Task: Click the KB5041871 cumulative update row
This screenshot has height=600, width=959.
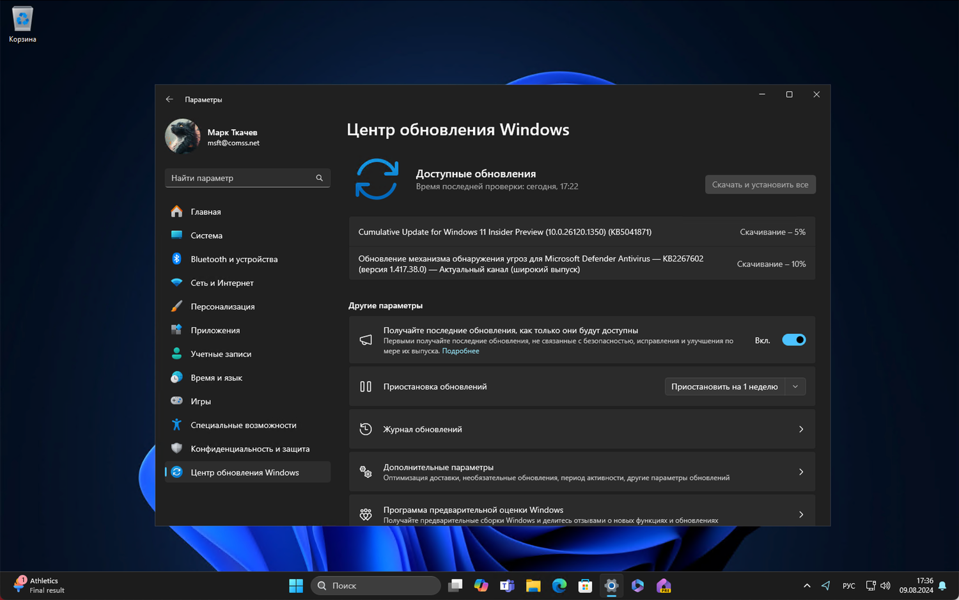Action: tap(582, 232)
